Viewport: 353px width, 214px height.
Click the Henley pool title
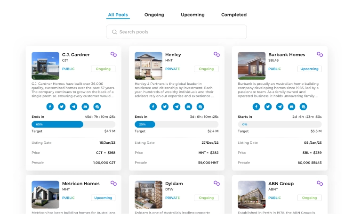tap(173, 55)
